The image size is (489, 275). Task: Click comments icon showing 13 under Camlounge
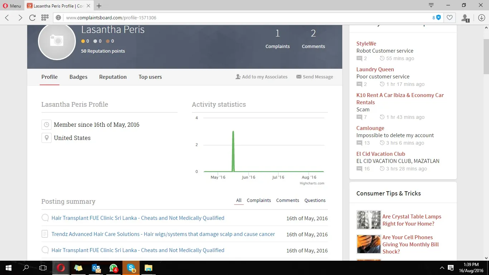click(x=359, y=143)
